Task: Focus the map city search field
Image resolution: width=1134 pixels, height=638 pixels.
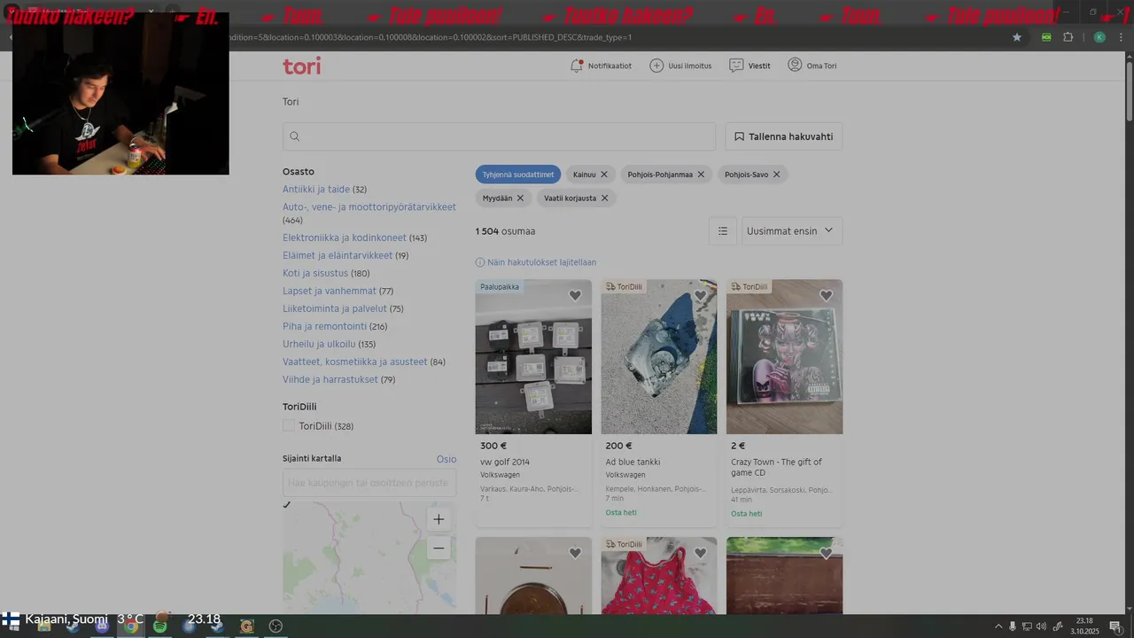Action: point(369,483)
